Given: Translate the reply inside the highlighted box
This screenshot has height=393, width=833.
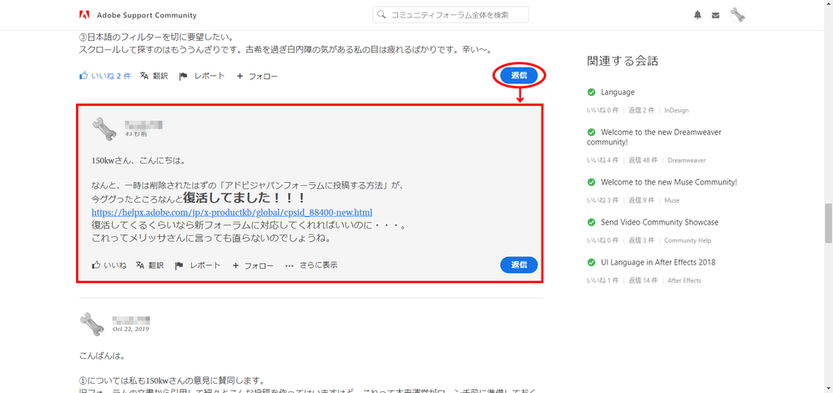Looking at the screenshot, I should pos(149,265).
